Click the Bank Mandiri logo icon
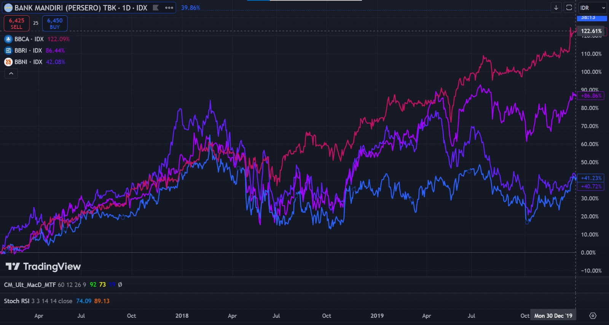The width and height of the screenshot is (609, 325). 8,8
